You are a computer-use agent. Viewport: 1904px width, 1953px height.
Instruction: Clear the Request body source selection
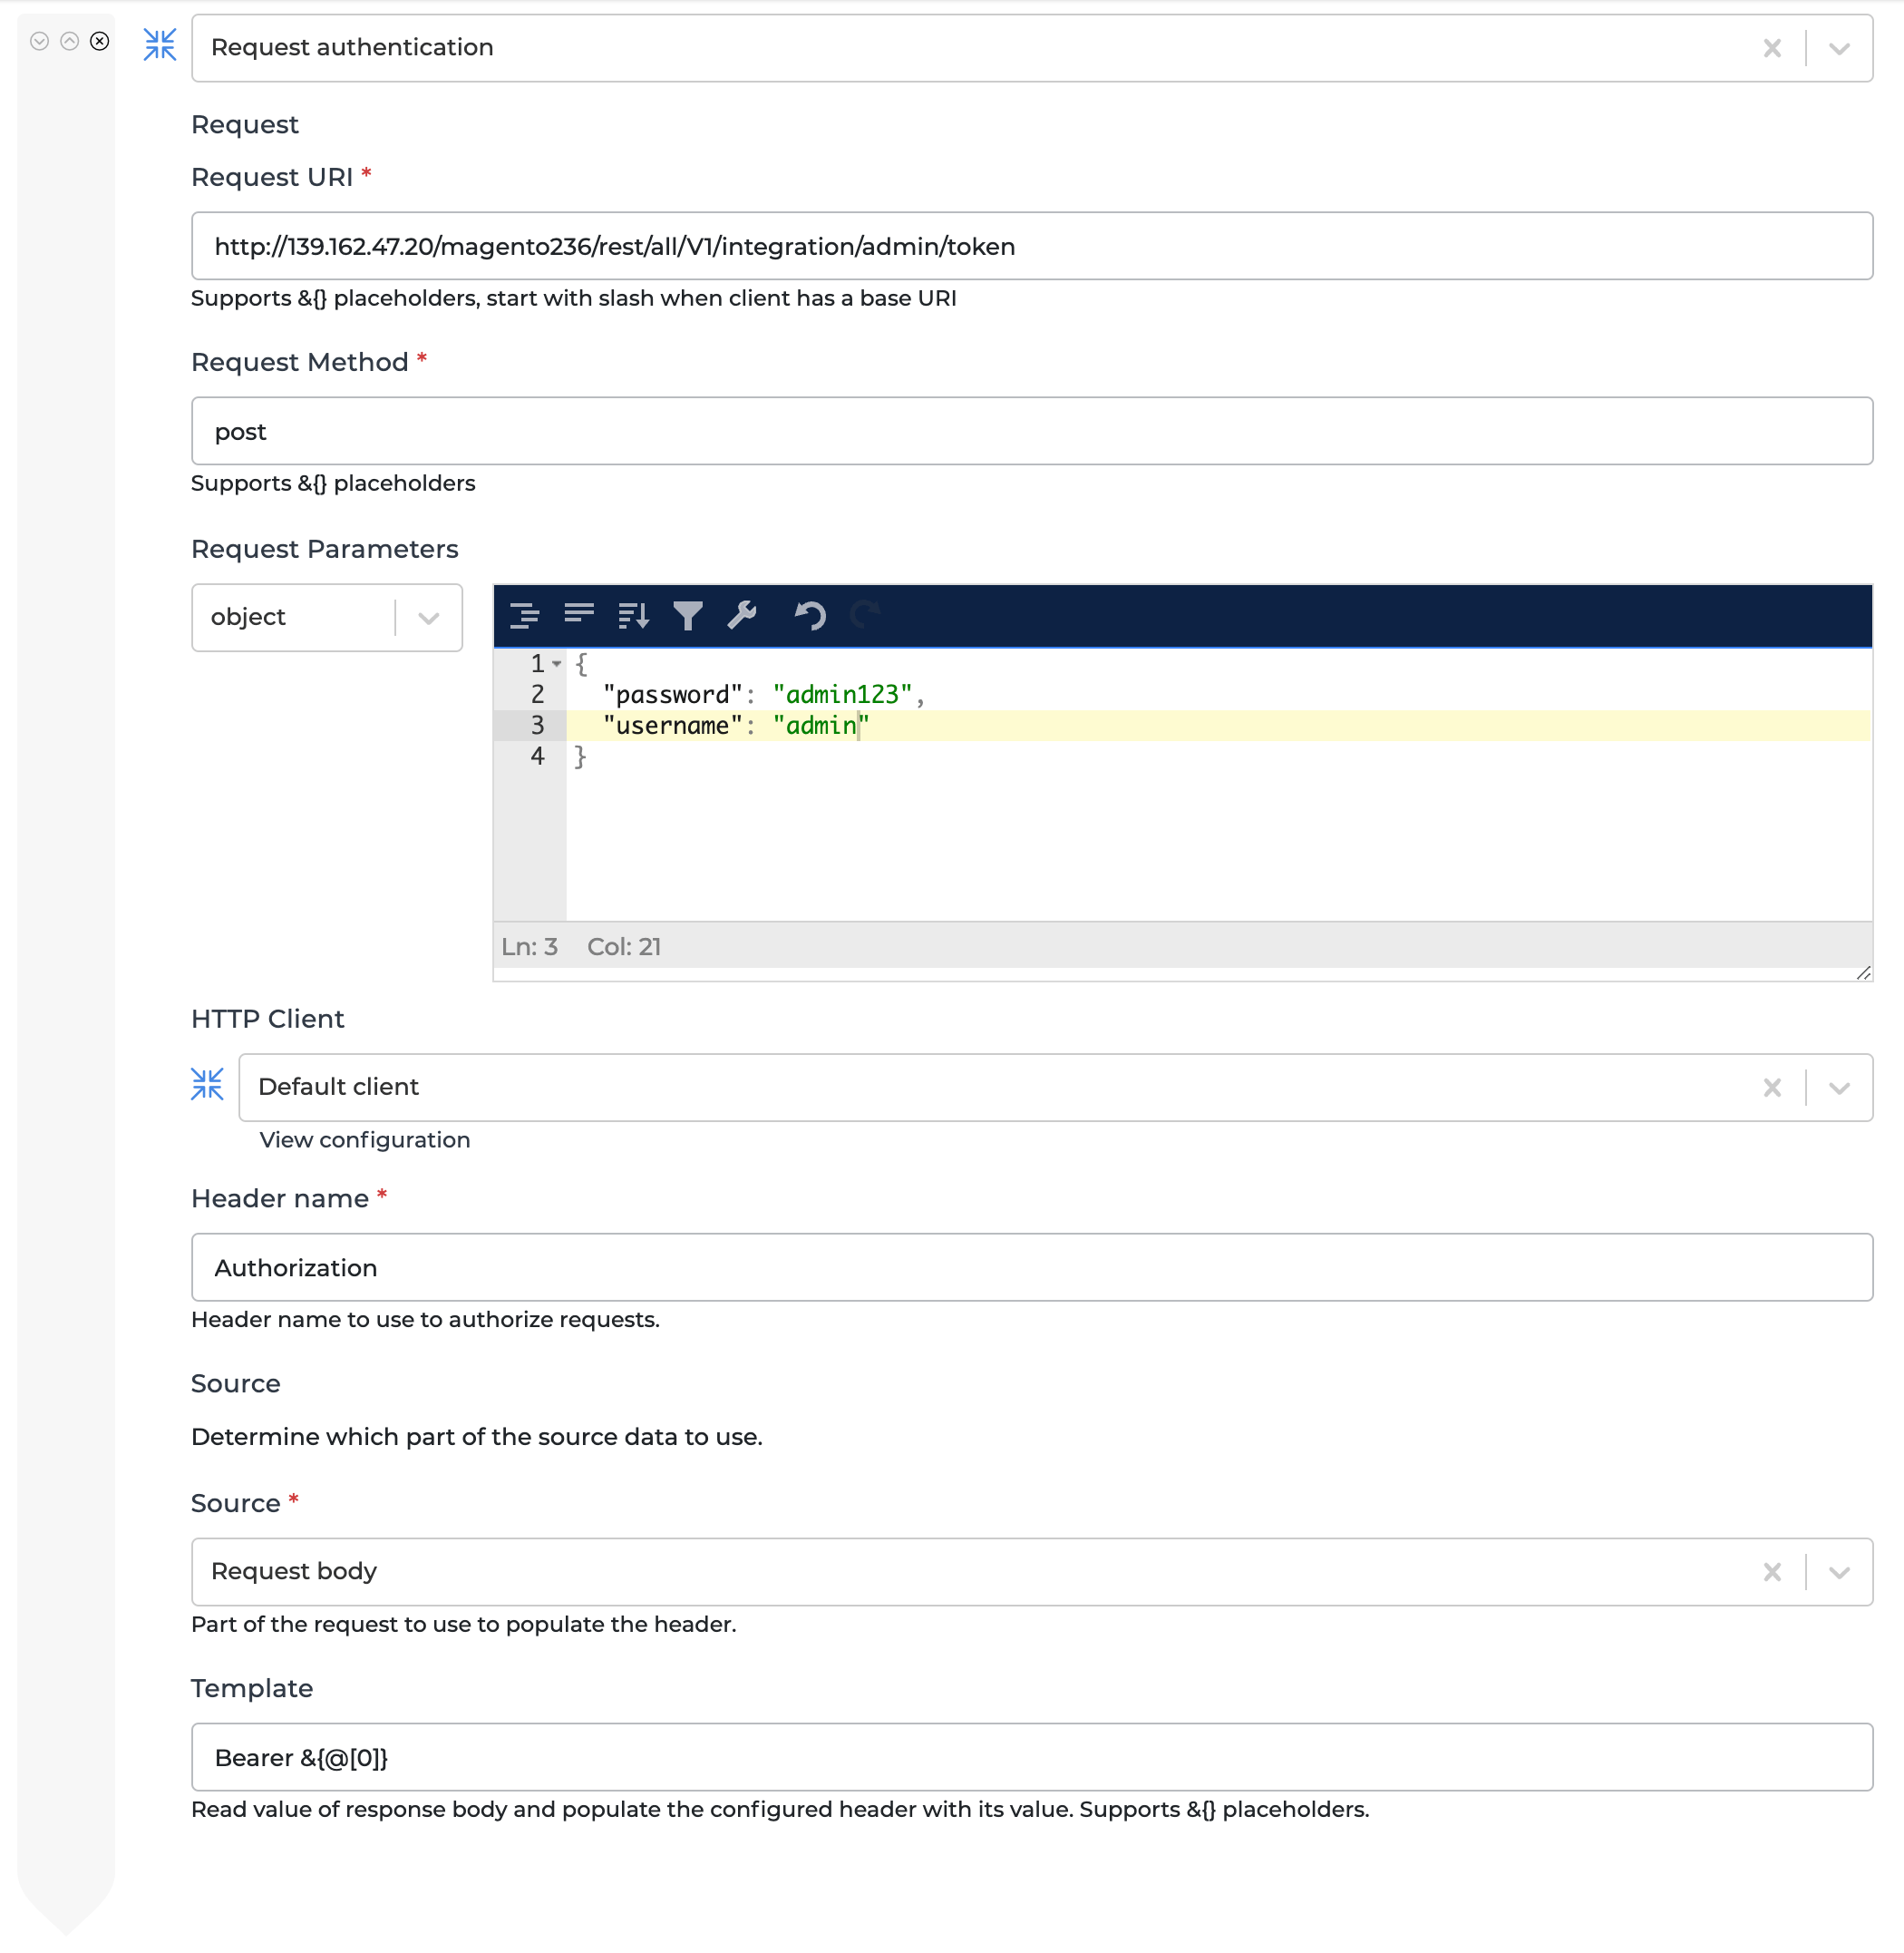tap(1771, 1572)
